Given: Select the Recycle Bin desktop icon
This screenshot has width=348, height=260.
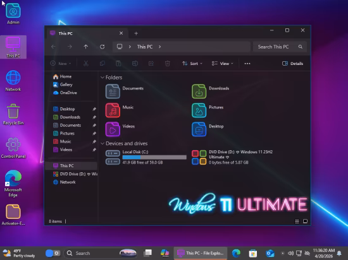Looking at the screenshot, I should 13,114.
